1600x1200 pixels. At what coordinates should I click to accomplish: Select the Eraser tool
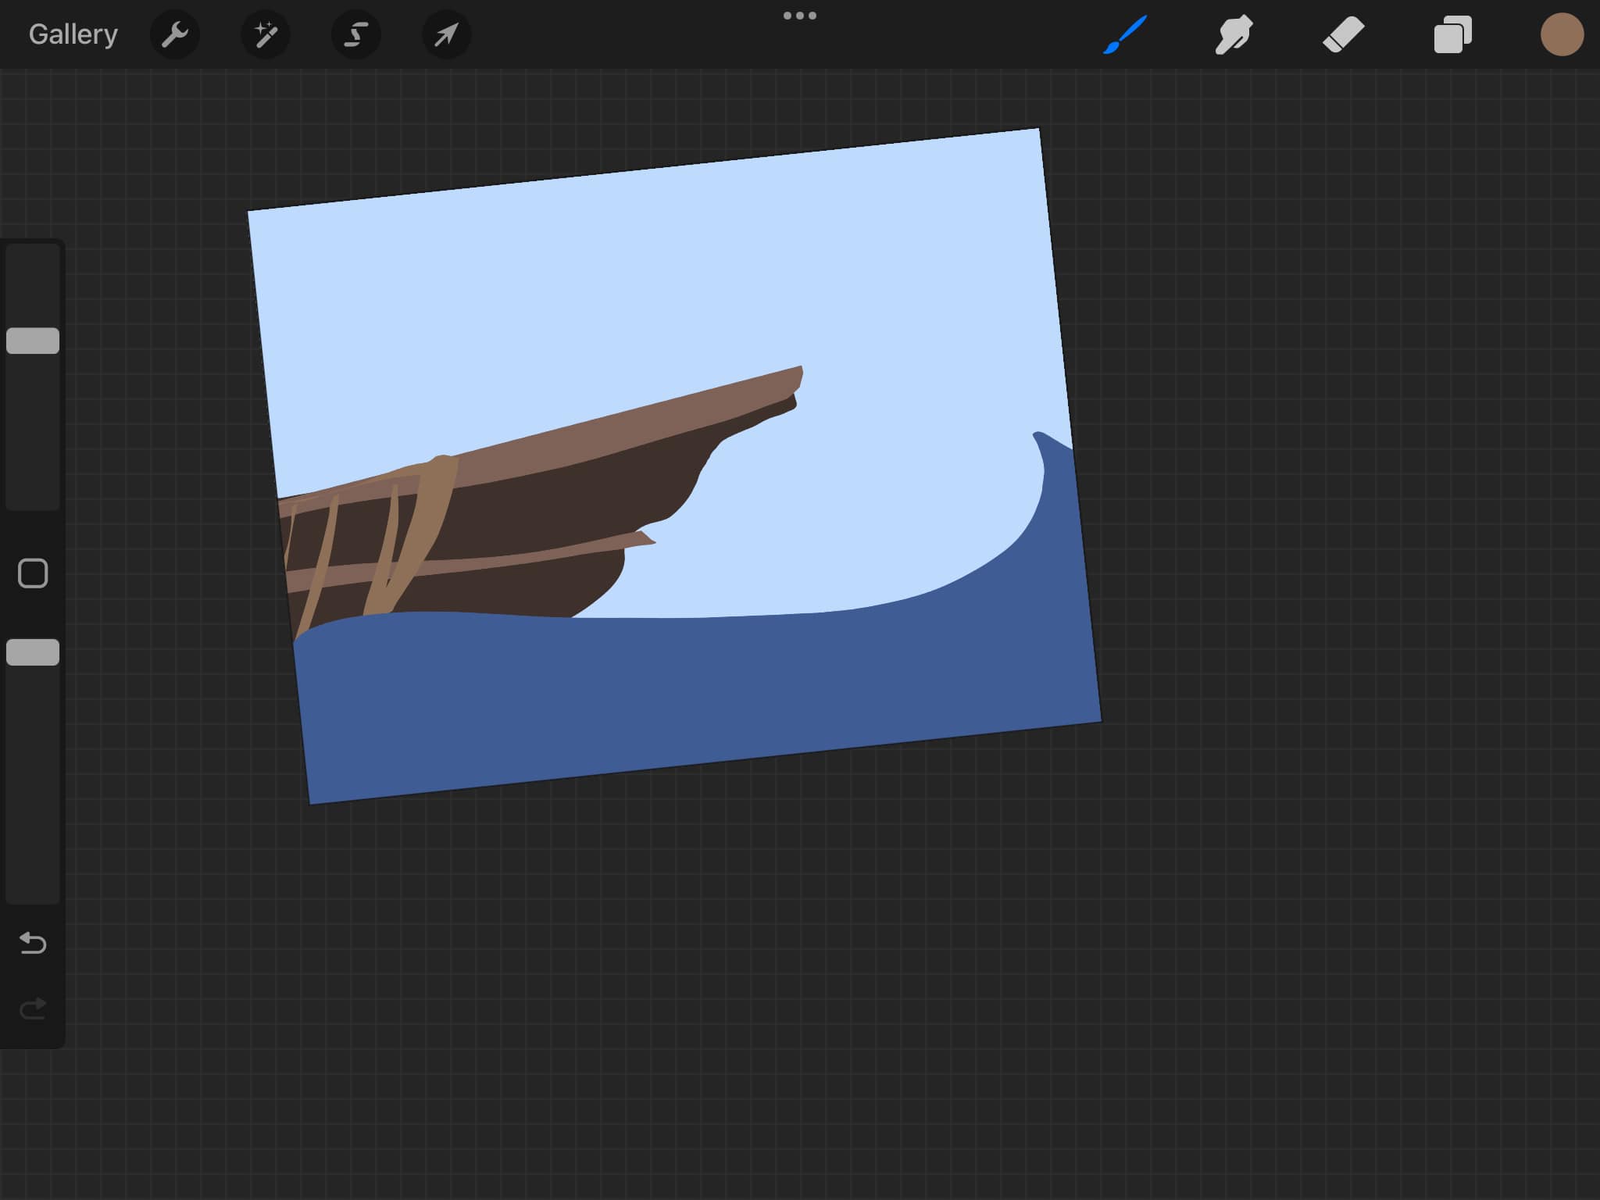tap(1344, 34)
